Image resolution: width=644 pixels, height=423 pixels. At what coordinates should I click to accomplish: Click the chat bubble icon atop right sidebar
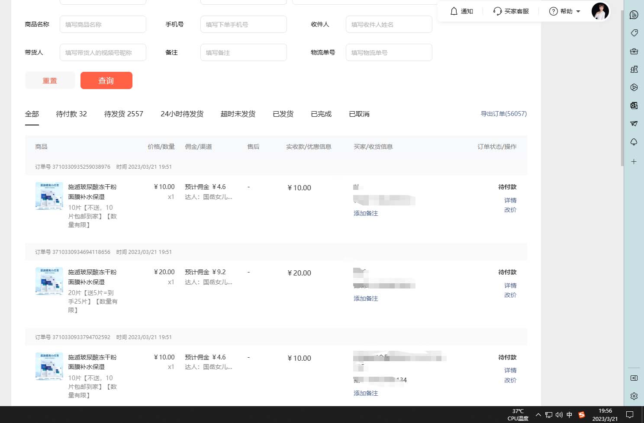point(634,14)
